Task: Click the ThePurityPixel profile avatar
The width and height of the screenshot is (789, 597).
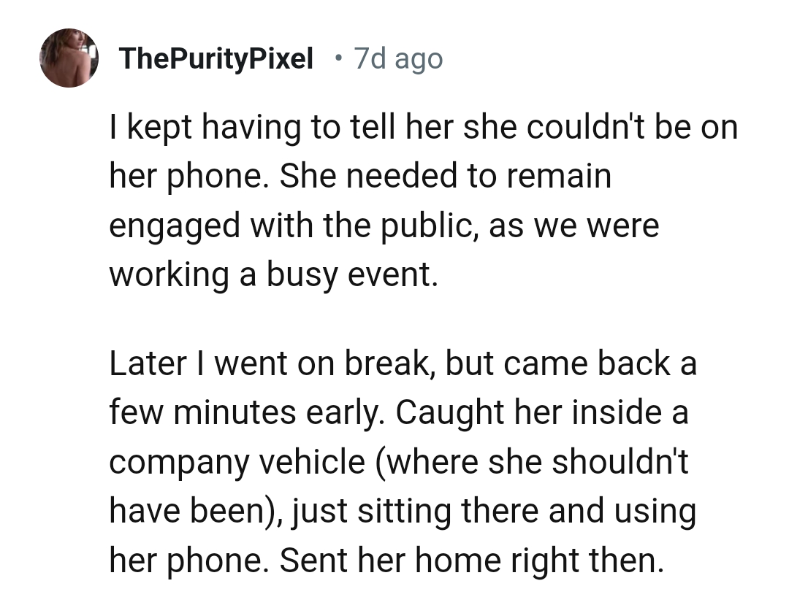Action: click(x=69, y=58)
